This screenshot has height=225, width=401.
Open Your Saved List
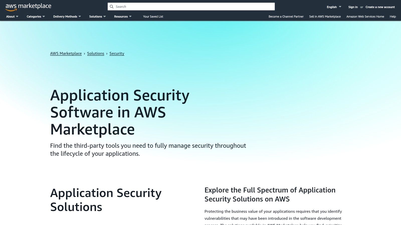[153, 16]
